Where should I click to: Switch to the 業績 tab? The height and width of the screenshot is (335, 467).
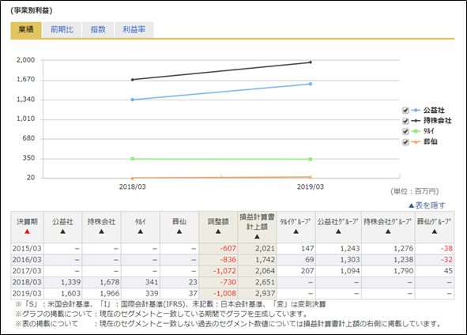coord(26,30)
